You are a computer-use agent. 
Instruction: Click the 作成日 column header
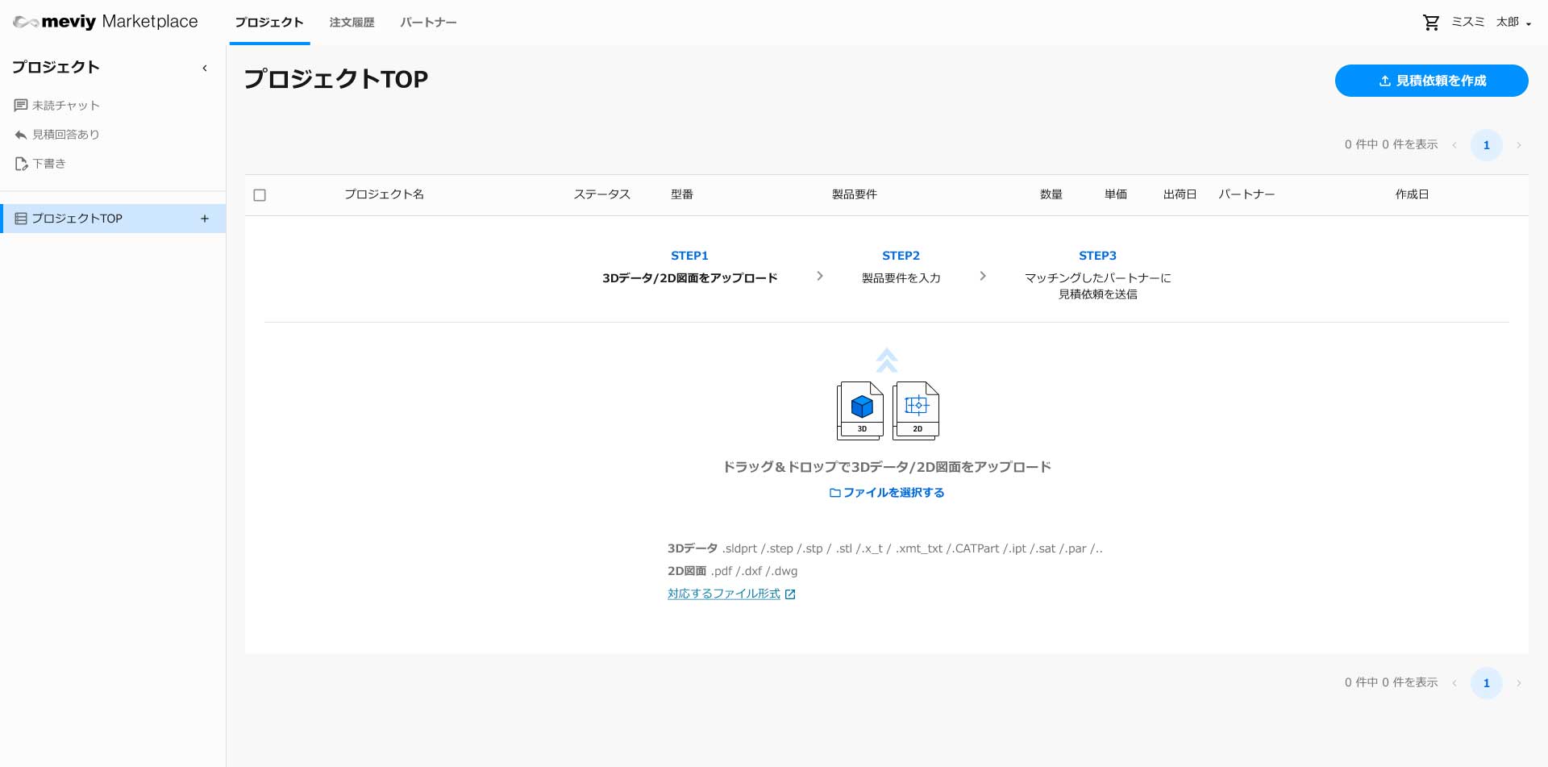coord(1412,194)
